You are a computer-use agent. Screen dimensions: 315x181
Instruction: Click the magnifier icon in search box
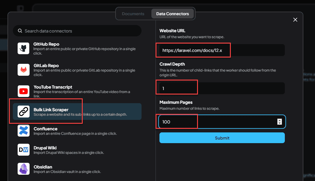20,31
